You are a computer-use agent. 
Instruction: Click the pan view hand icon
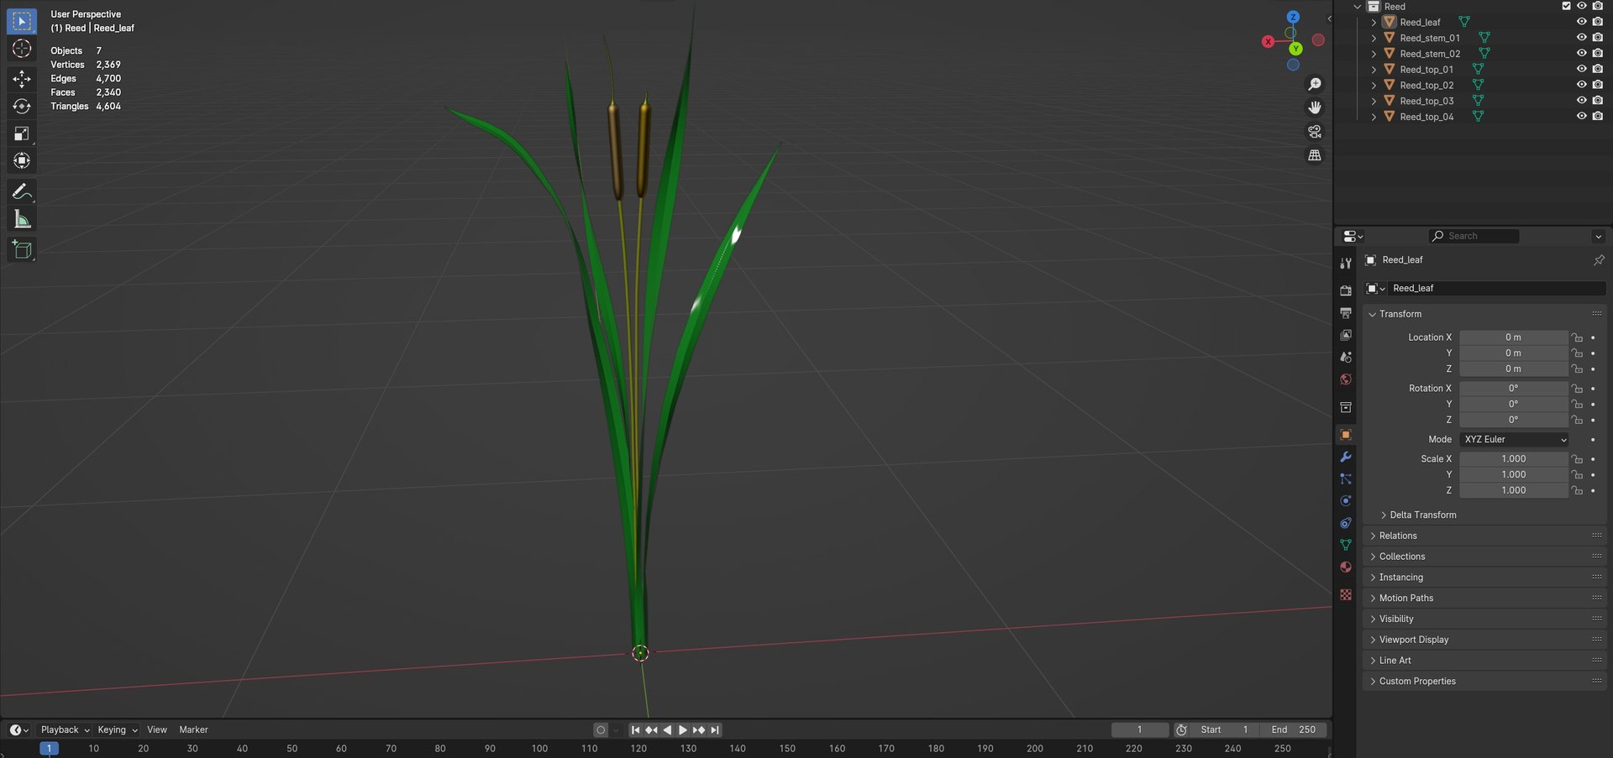tap(1315, 107)
